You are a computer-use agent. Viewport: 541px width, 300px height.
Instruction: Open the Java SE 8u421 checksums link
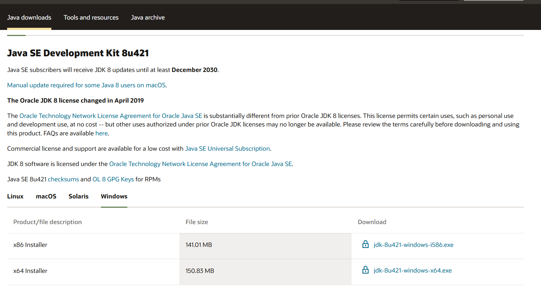[x=63, y=179]
